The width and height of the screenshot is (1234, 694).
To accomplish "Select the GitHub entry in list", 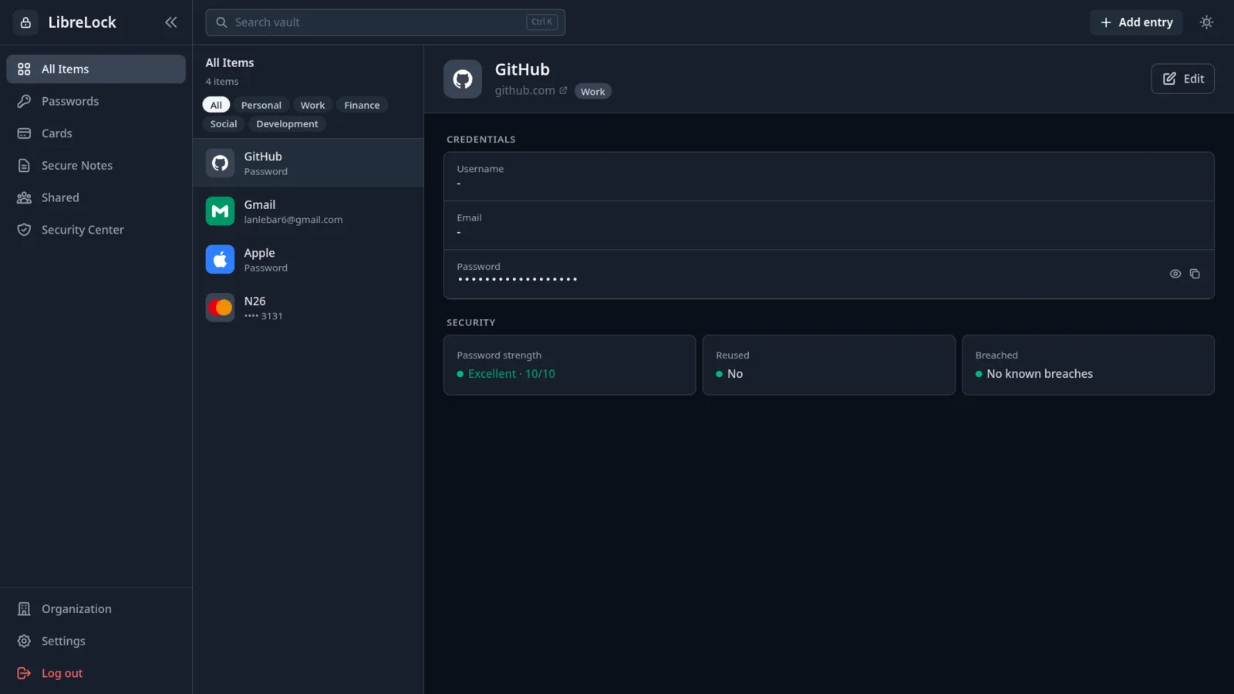I will [x=308, y=163].
